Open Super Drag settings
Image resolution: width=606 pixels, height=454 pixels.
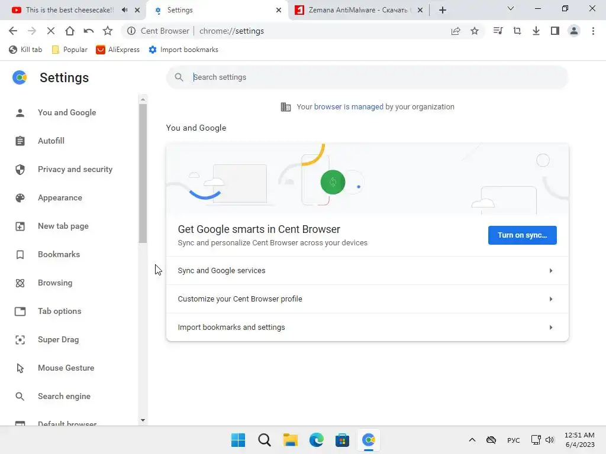pyautogui.click(x=59, y=339)
